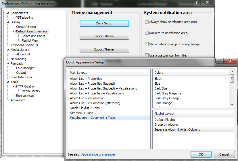The image size is (238, 161).
Task: Pick the Dark Grey Orange color scheme
Action: [x=167, y=98]
